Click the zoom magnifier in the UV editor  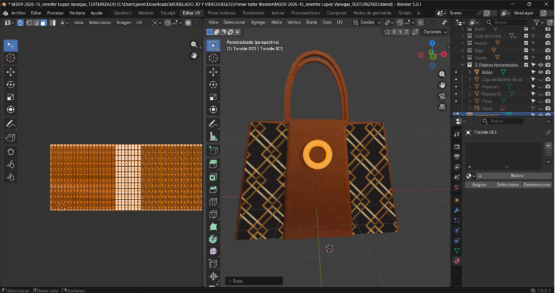(194, 44)
